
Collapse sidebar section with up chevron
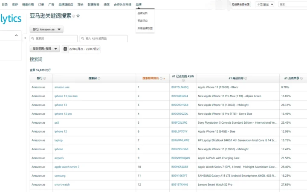pos(16,35)
